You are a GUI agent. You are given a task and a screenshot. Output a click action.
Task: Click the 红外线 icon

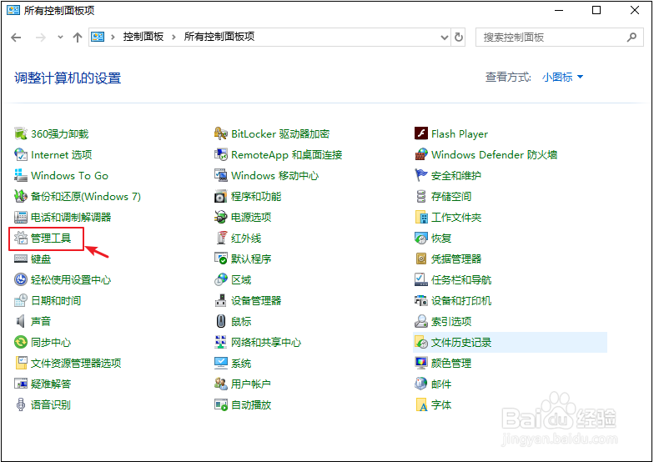coord(220,239)
